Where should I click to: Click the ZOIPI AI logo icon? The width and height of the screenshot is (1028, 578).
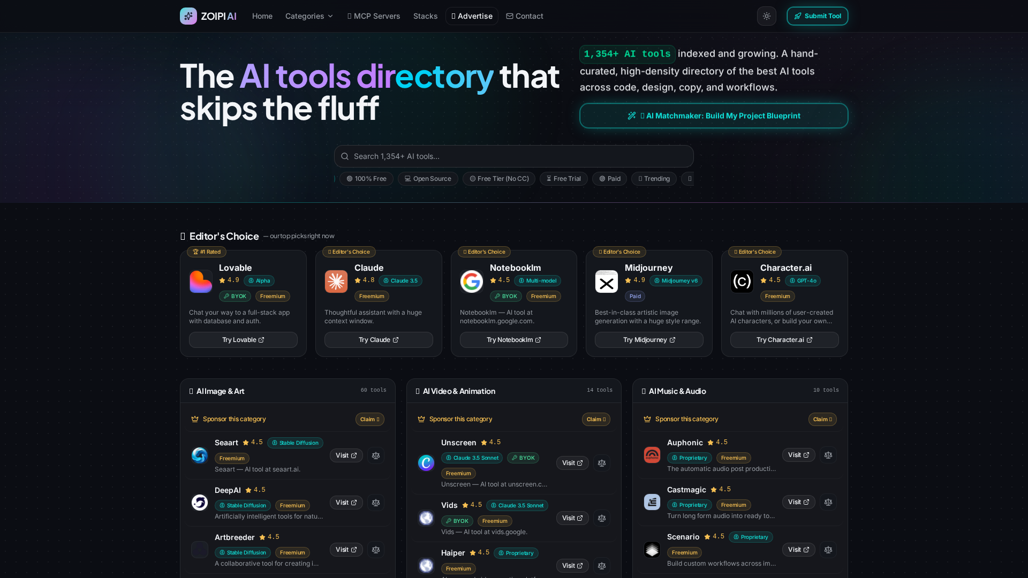(x=188, y=16)
